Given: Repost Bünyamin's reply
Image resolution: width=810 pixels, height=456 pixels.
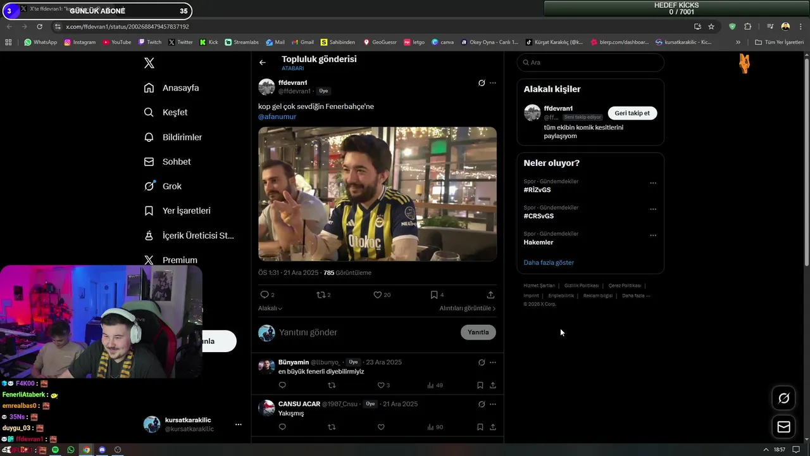Looking at the screenshot, I should (x=332, y=385).
